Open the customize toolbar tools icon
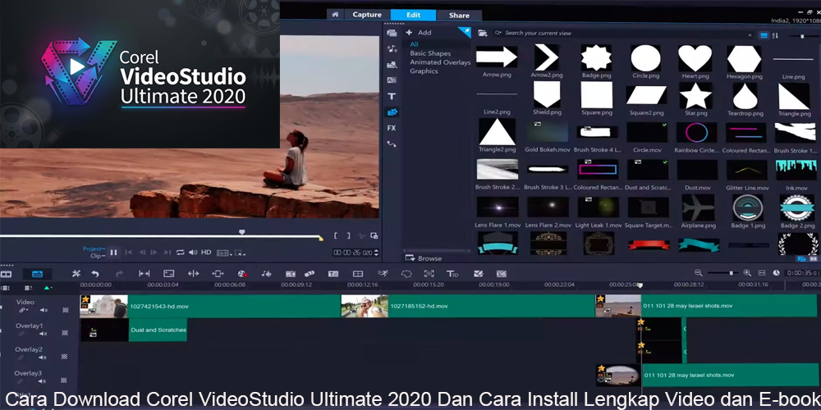Viewport: 821px width, 410px height. [x=76, y=274]
